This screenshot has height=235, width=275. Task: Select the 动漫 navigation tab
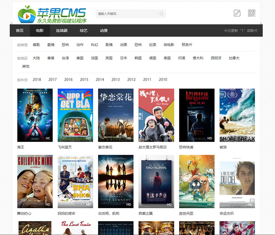(x=103, y=31)
